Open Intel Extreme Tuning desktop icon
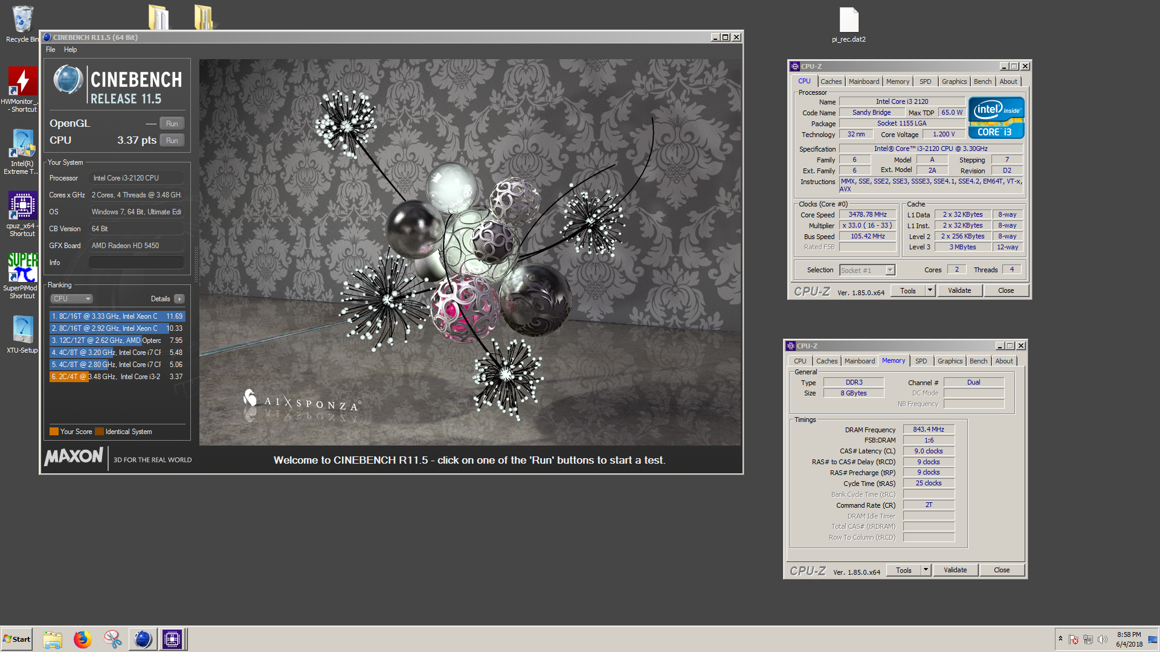 (x=22, y=152)
